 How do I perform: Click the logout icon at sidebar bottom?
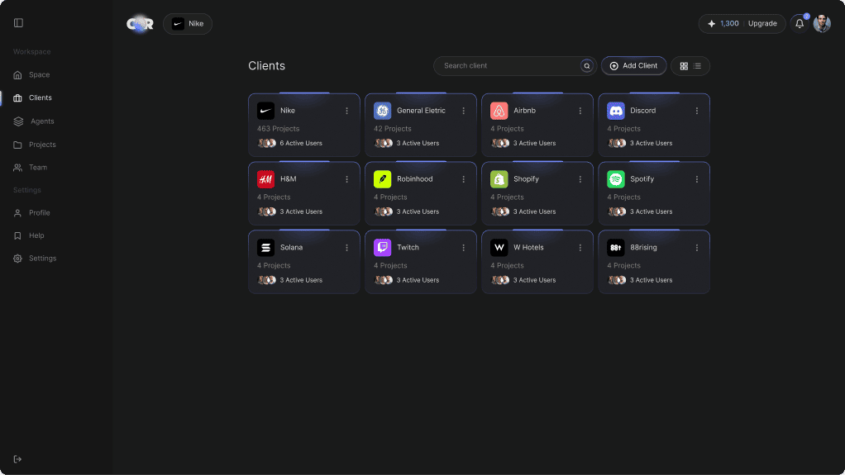click(18, 459)
